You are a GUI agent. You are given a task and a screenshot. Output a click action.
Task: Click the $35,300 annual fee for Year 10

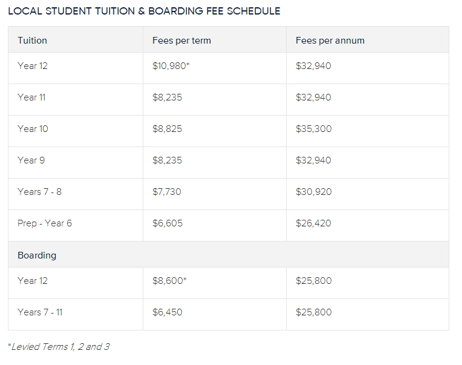[x=313, y=129]
